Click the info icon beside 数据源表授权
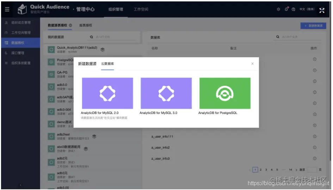Screen dimensions: 333x190 pos(70,25)
